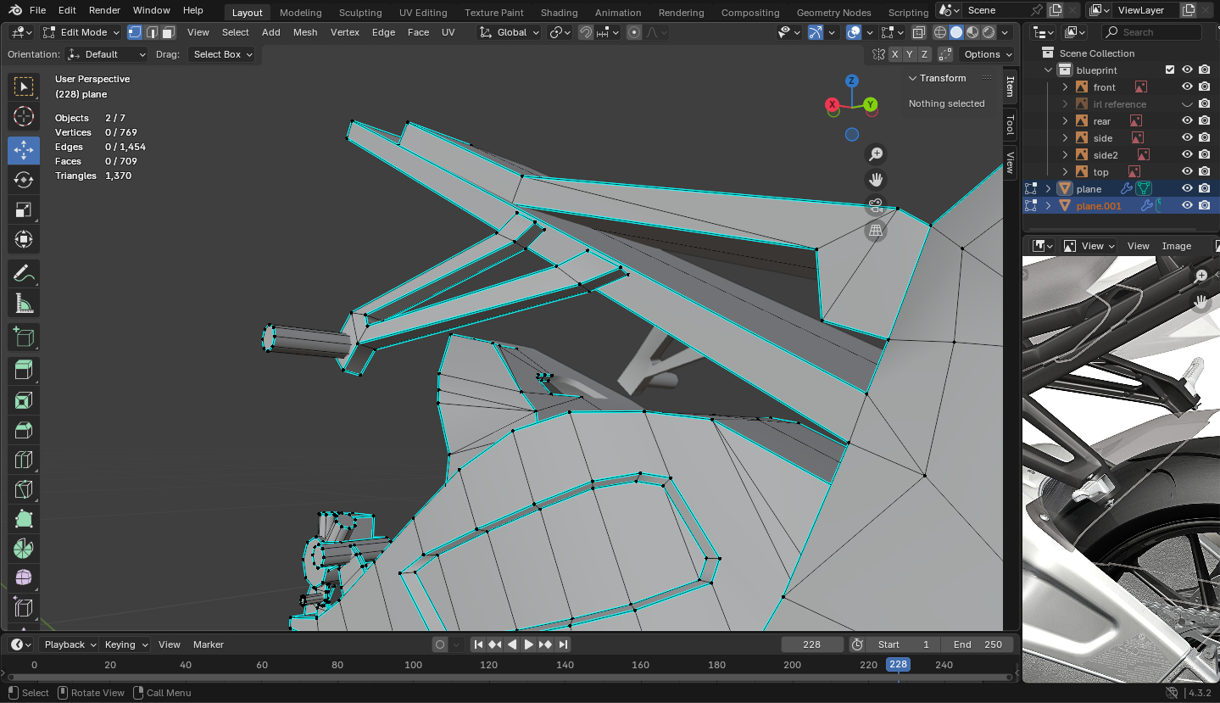
Task: Click the zoom magnifier in the 3D viewport
Action: 876,154
